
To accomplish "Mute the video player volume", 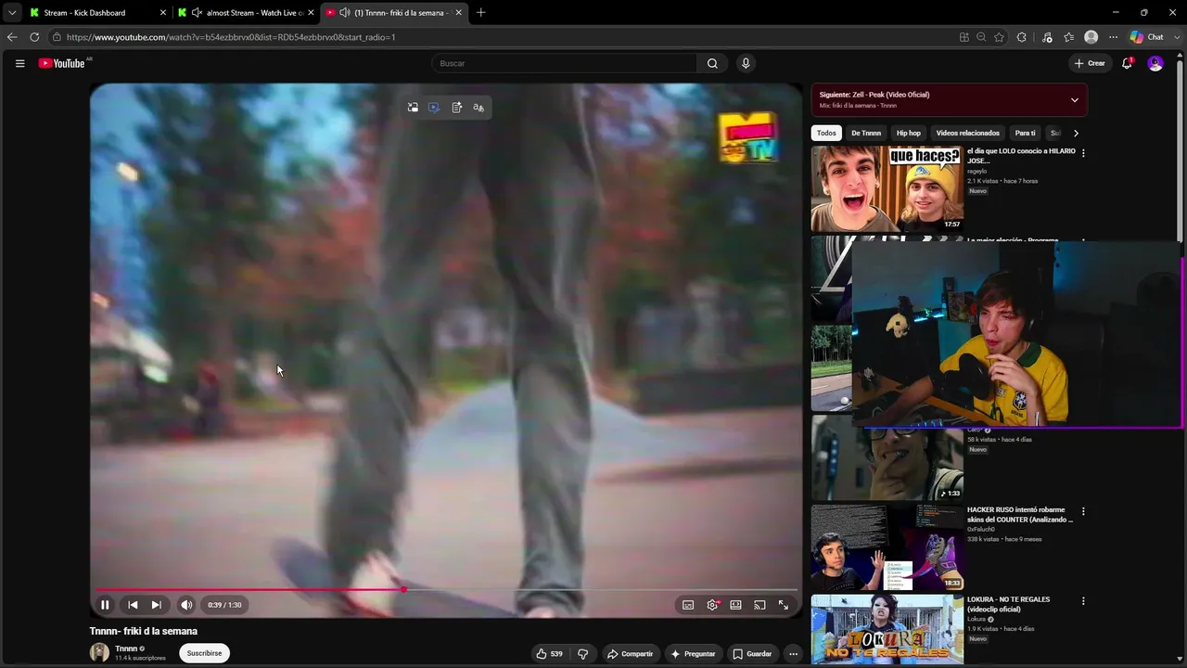I will (186, 605).
